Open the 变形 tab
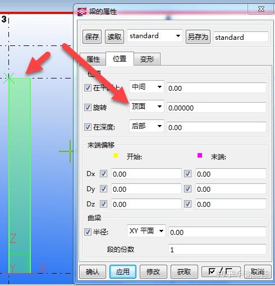Image resolution: width=275 pixels, height=286 pixels. [x=147, y=59]
